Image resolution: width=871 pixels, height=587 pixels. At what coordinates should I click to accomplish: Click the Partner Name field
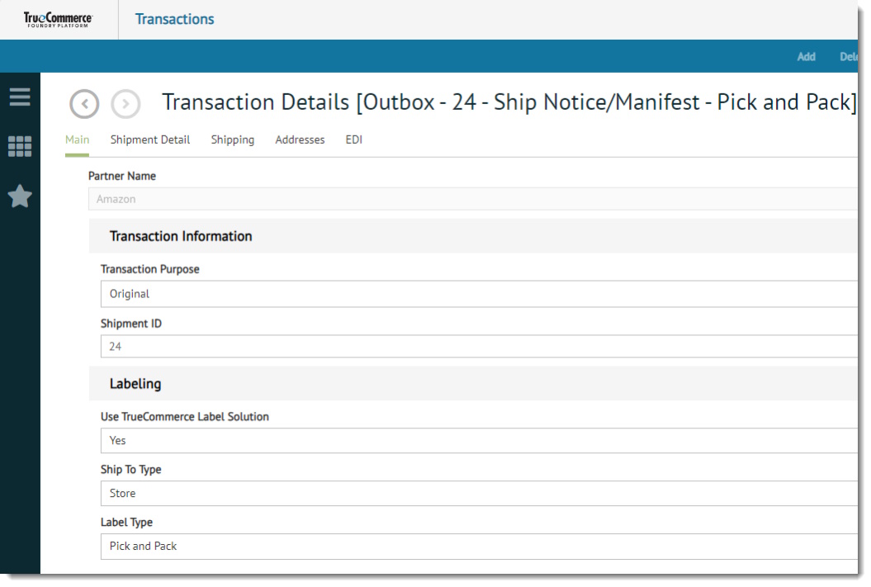coord(472,199)
